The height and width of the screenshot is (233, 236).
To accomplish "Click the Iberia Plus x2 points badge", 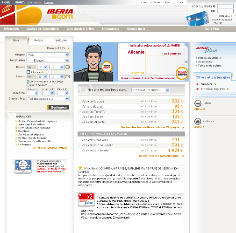I will pyautogui.click(x=86, y=199).
